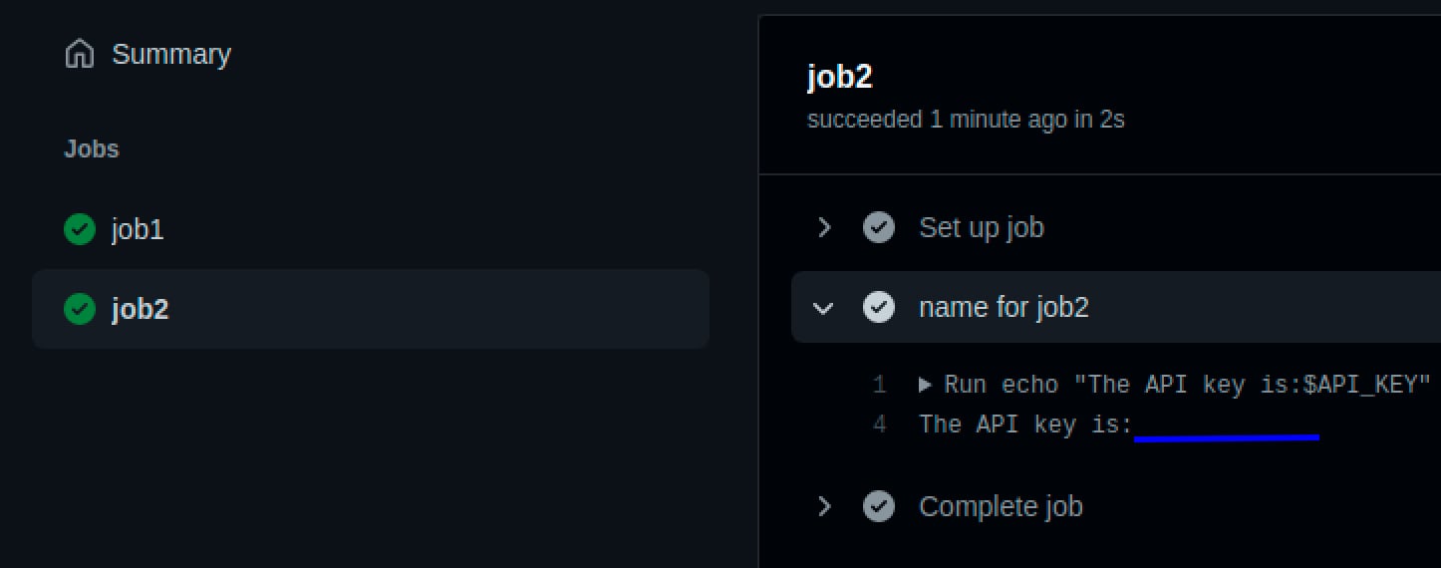Click the Summary home icon
This screenshot has height=568, width=1441.
pos(79,54)
